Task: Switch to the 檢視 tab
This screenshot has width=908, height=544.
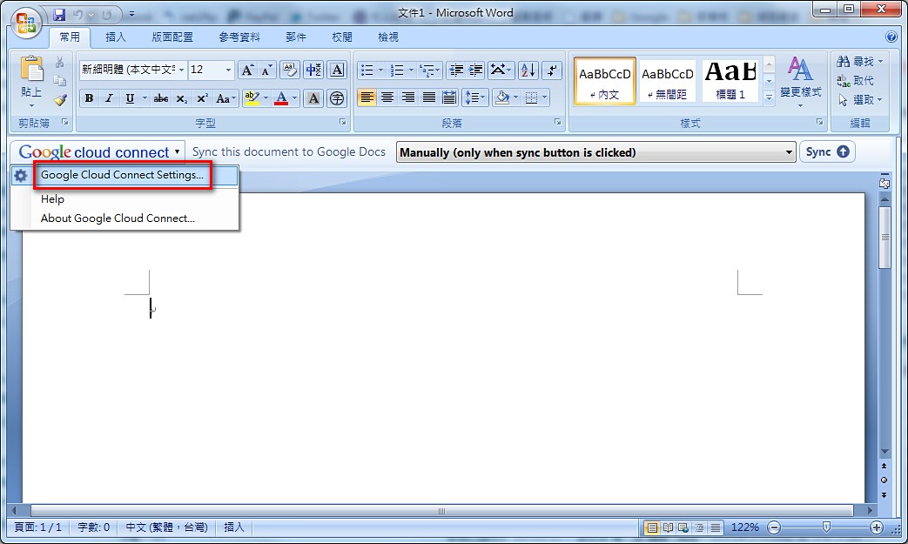Action: pos(388,37)
